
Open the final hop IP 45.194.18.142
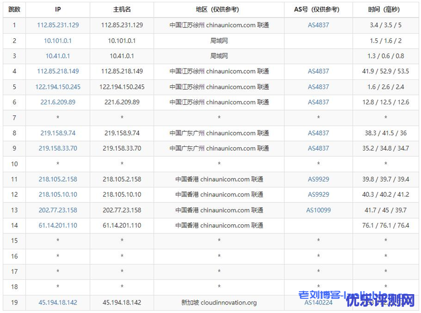58,303
